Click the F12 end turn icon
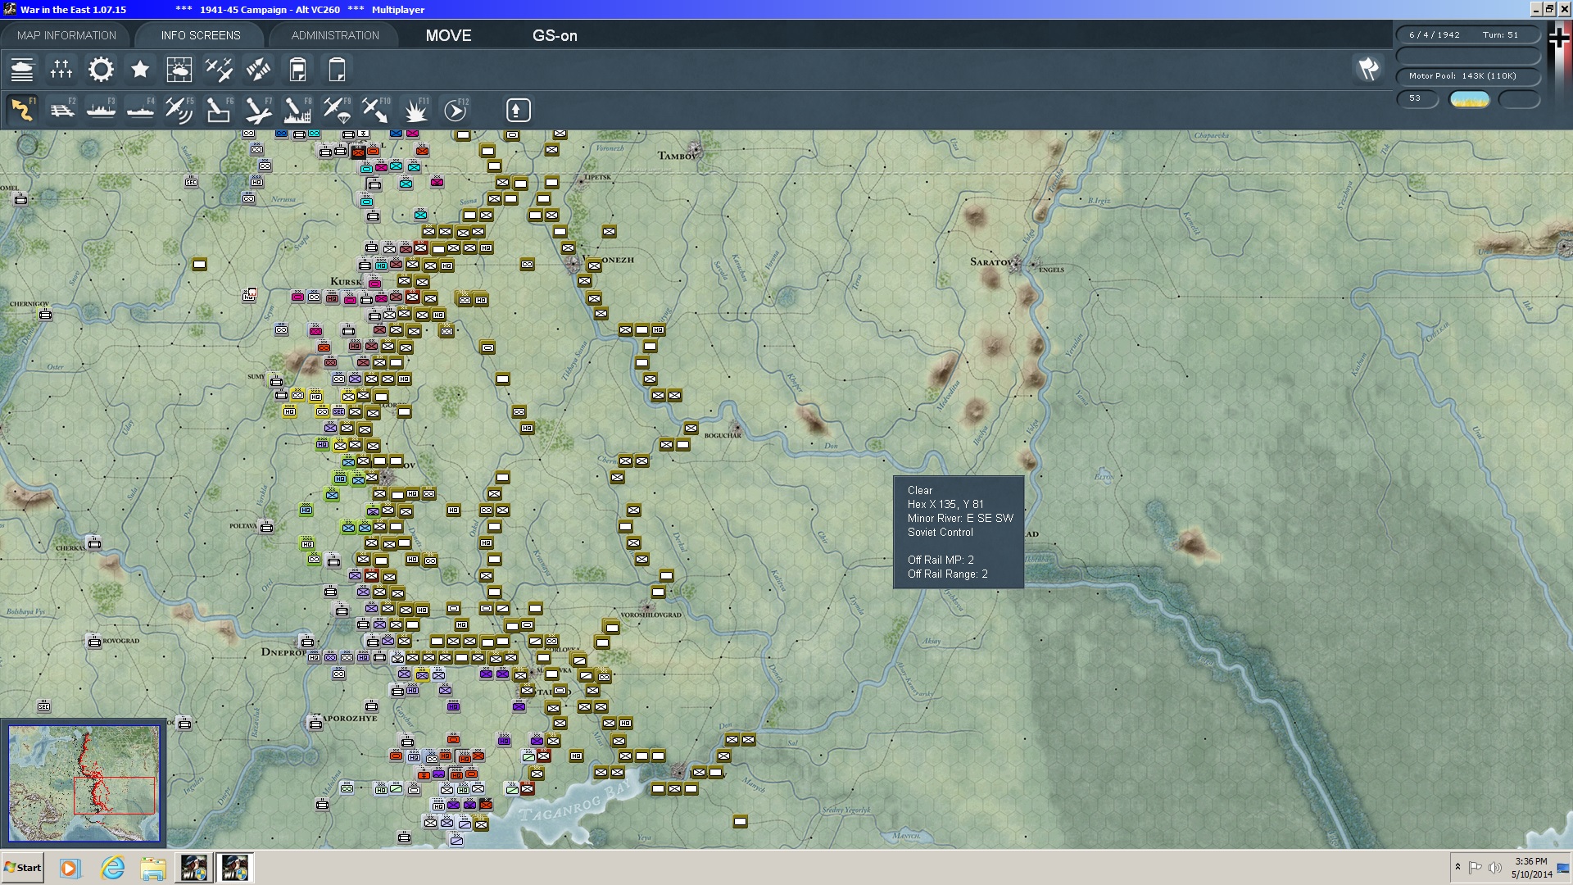Image resolution: width=1573 pixels, height=885 pixels. coord(455,110)
